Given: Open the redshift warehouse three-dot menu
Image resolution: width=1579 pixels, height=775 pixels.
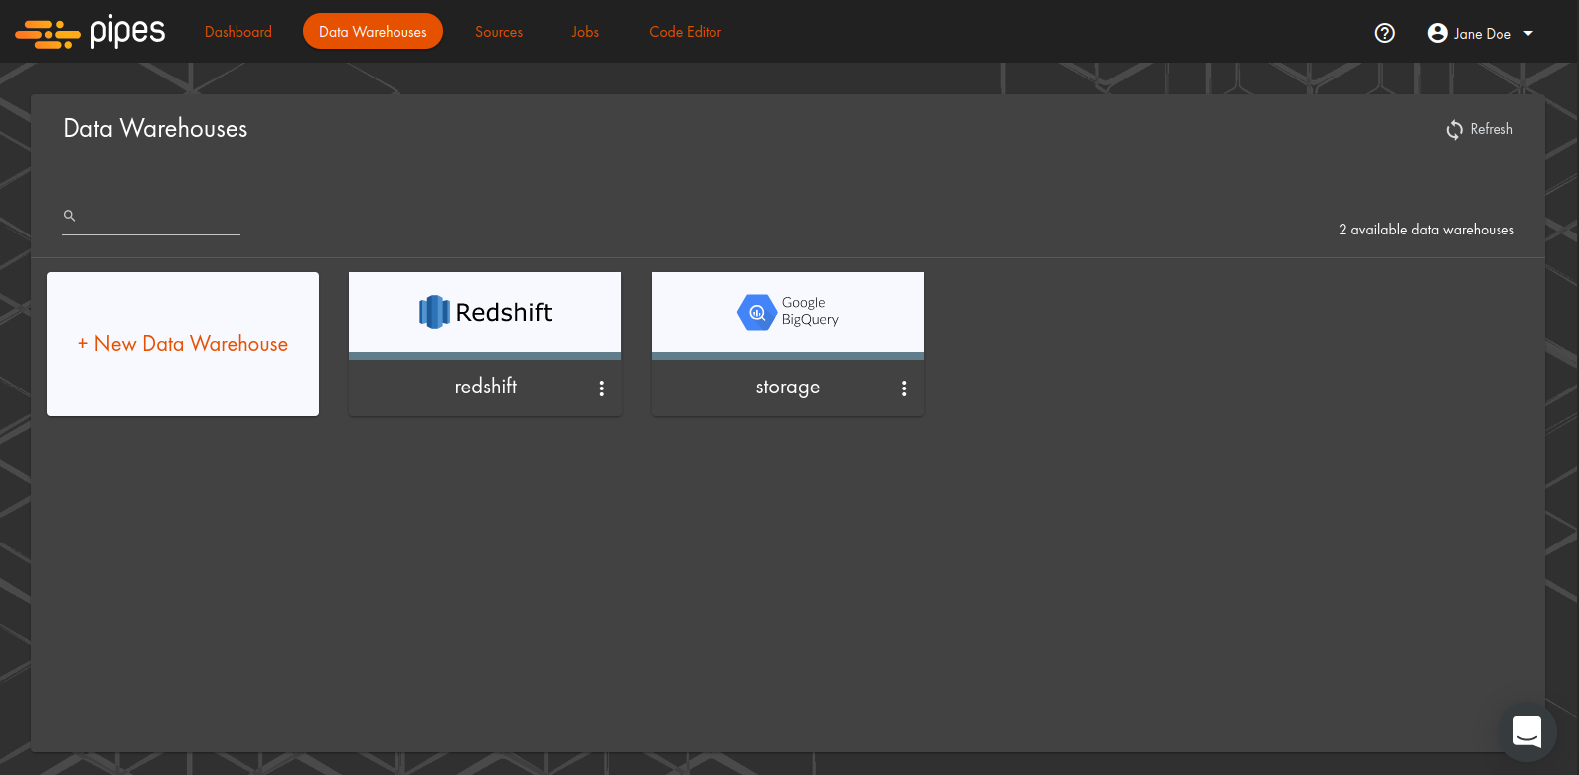Looking at the screenshot, I should pyautogui.click(x=601, y=388).
